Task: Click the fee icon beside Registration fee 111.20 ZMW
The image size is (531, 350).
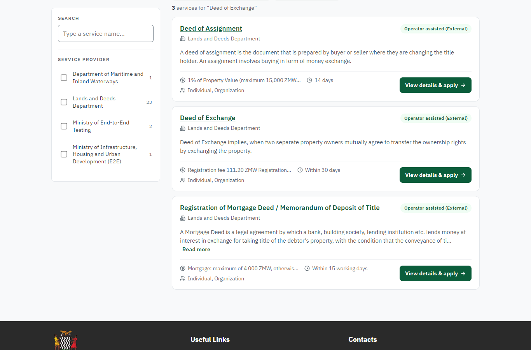Action: [x=183, y=170]
